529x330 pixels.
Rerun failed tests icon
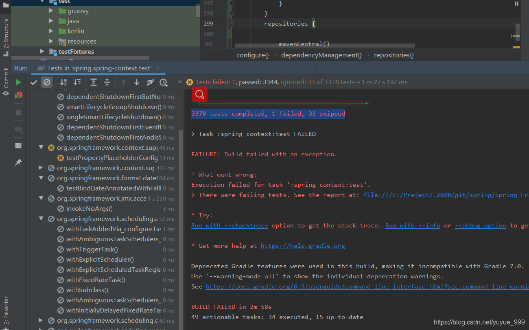pyautogui.click(x=18, y=96)
